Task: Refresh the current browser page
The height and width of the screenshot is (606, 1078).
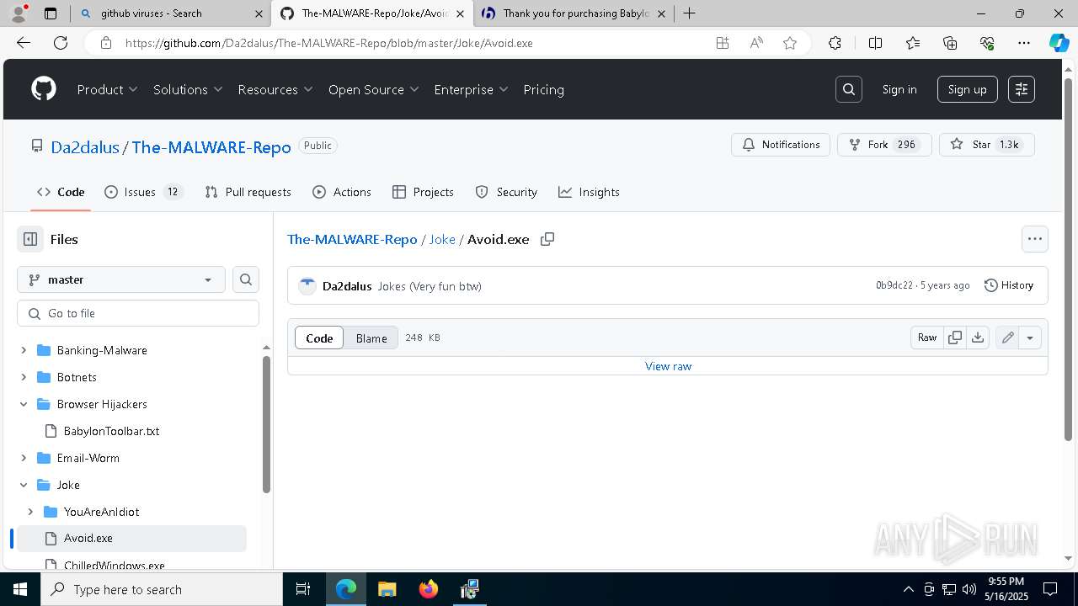Action: (x=61, y=43)
